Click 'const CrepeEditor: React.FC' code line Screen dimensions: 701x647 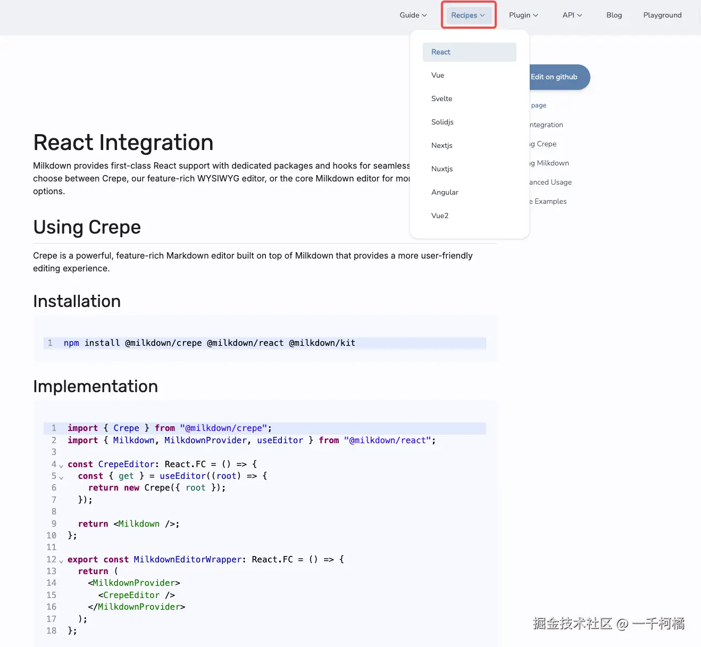(162, 464)
